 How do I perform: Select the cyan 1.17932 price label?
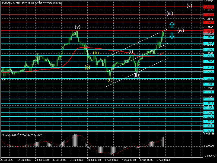[x=209, y=56]
